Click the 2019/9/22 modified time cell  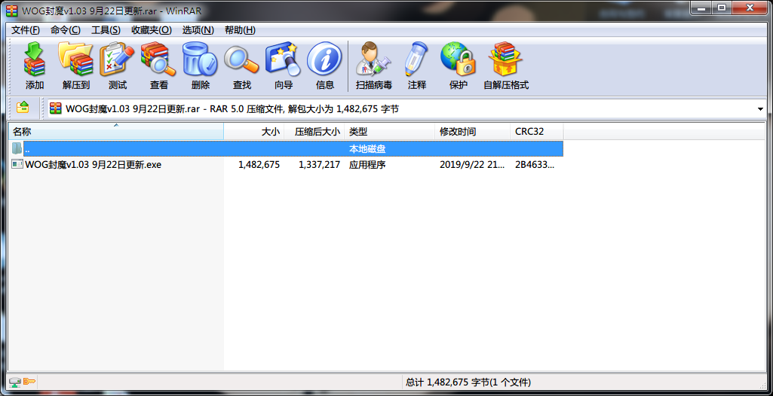(x=472, y=165)
